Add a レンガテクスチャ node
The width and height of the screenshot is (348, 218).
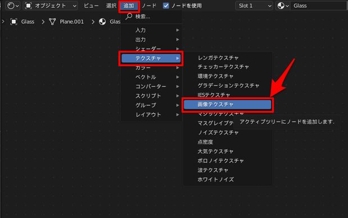click(x=228, y=58)
